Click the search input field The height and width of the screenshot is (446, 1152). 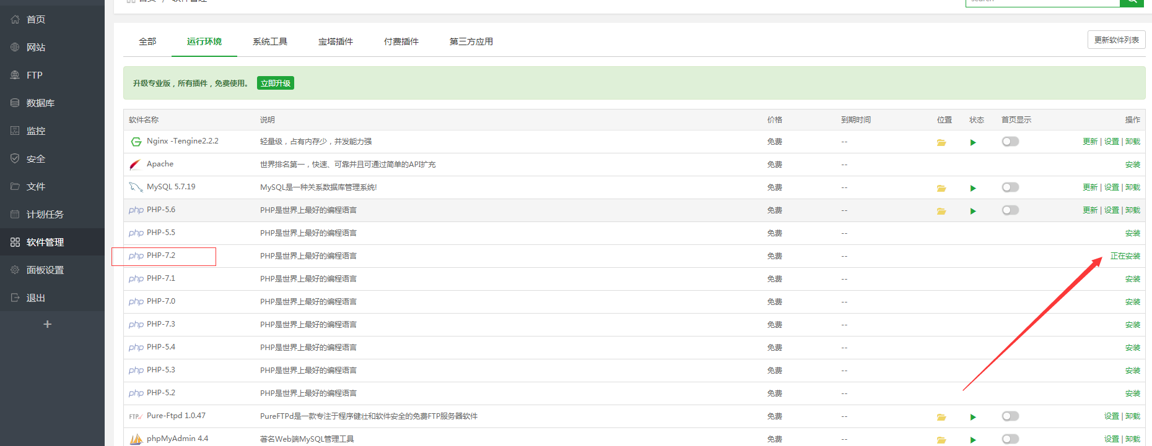pyautogui.click(x=1042, y=2)
